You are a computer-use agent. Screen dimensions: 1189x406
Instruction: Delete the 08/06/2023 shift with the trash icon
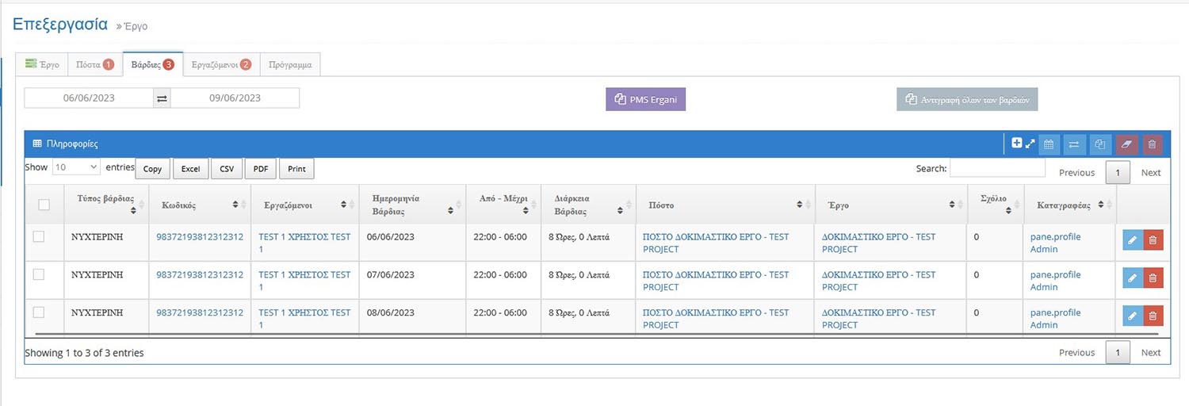point(1153,316)
